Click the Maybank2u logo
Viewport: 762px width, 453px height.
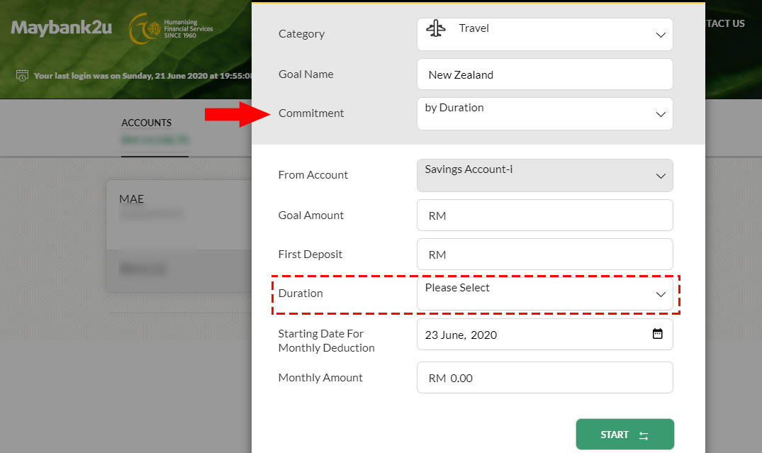point(61,27)
